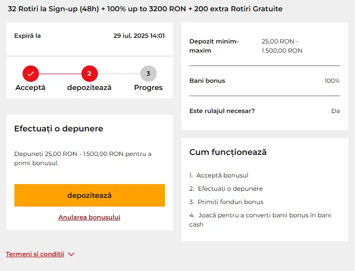The image size is (355, 271).
Task: Click the Cum funcționează heading
Action: coord(228,152)
